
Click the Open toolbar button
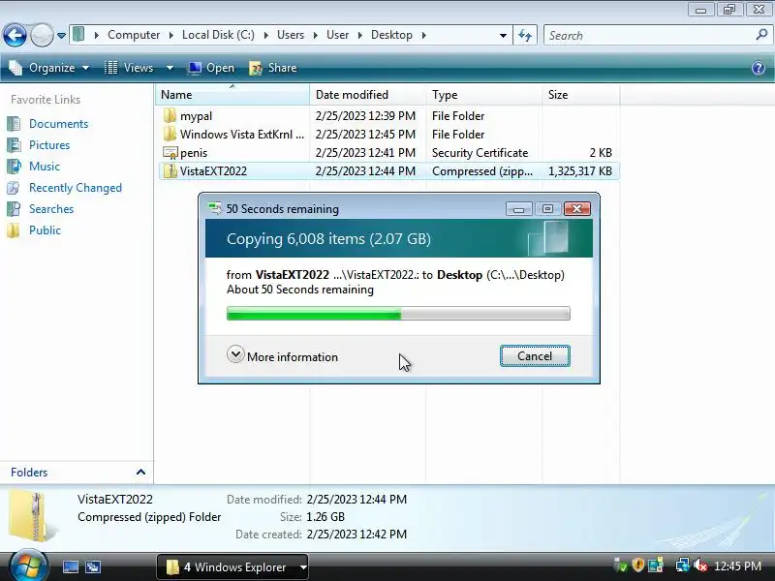click(211, 68)
